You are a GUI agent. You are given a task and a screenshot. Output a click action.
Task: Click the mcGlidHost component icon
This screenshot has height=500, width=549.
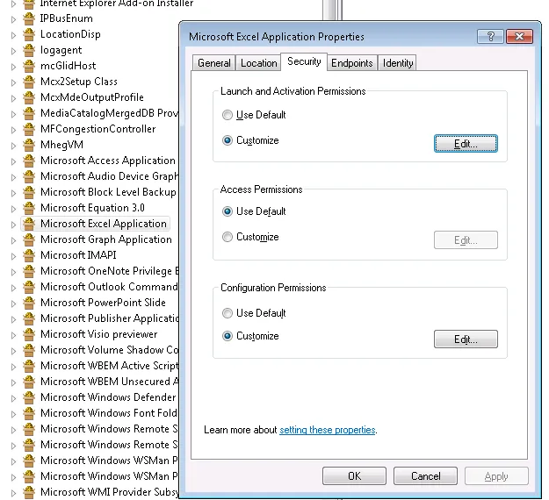click(29, 66)
